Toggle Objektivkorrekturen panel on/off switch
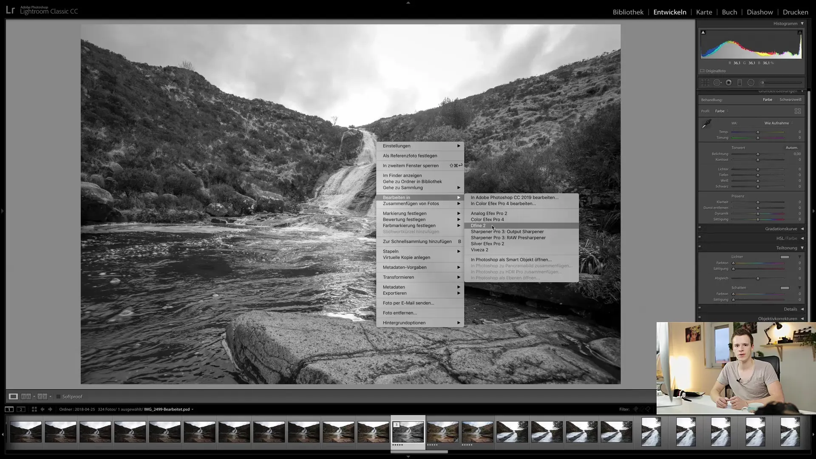Viewport: 816px width, 459px height. pos(700,317)
